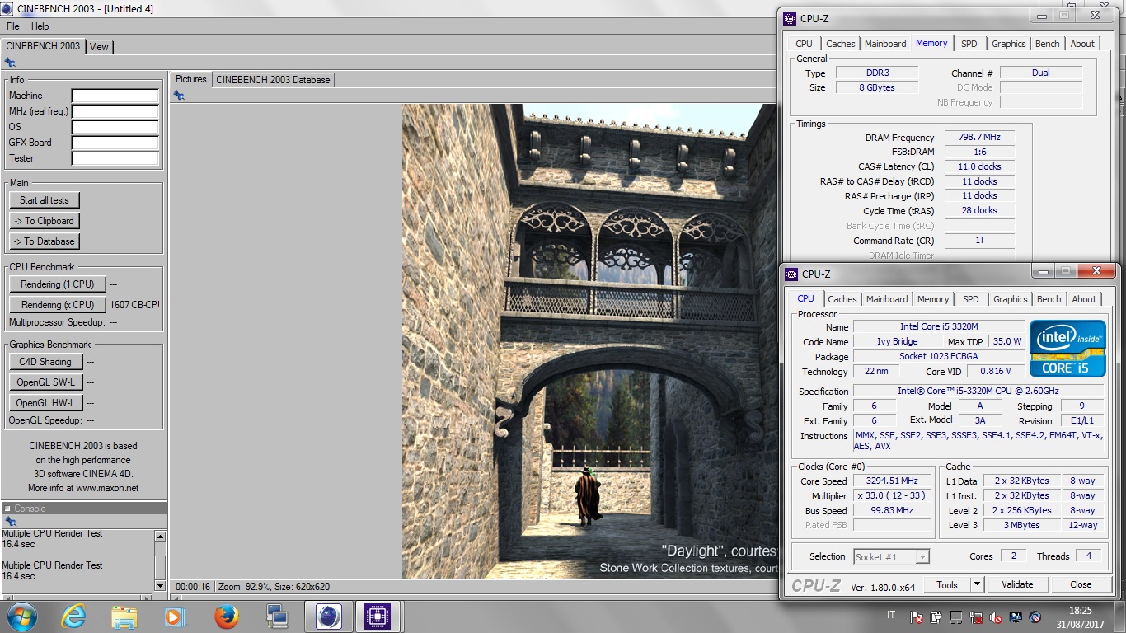Click the pin icon below Pictures tab
The image size is (1126, 633).
[179, 96]
